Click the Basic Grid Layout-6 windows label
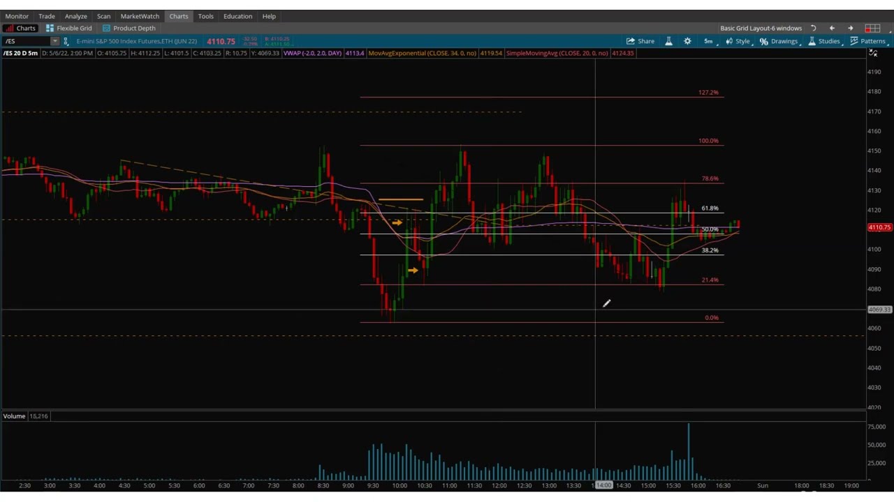Screen dimensions: 894x502 761,29
